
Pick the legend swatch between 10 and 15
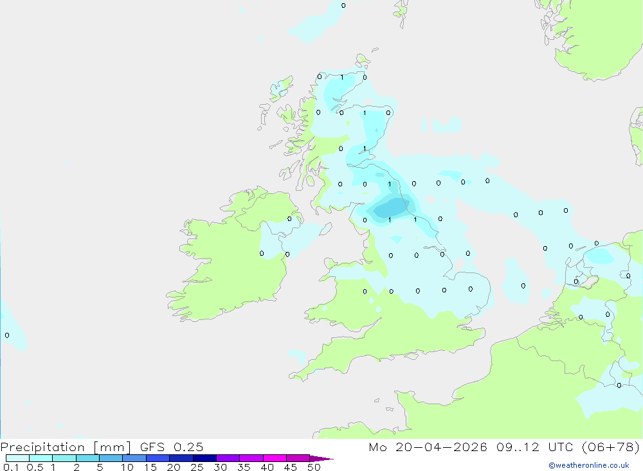[134, 458]
